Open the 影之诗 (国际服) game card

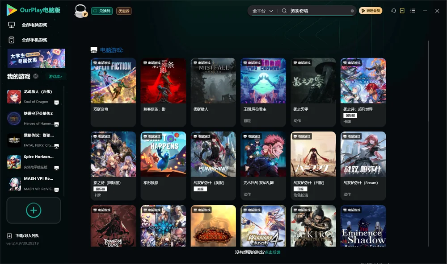pyautogui.click(x=113, y=166)
